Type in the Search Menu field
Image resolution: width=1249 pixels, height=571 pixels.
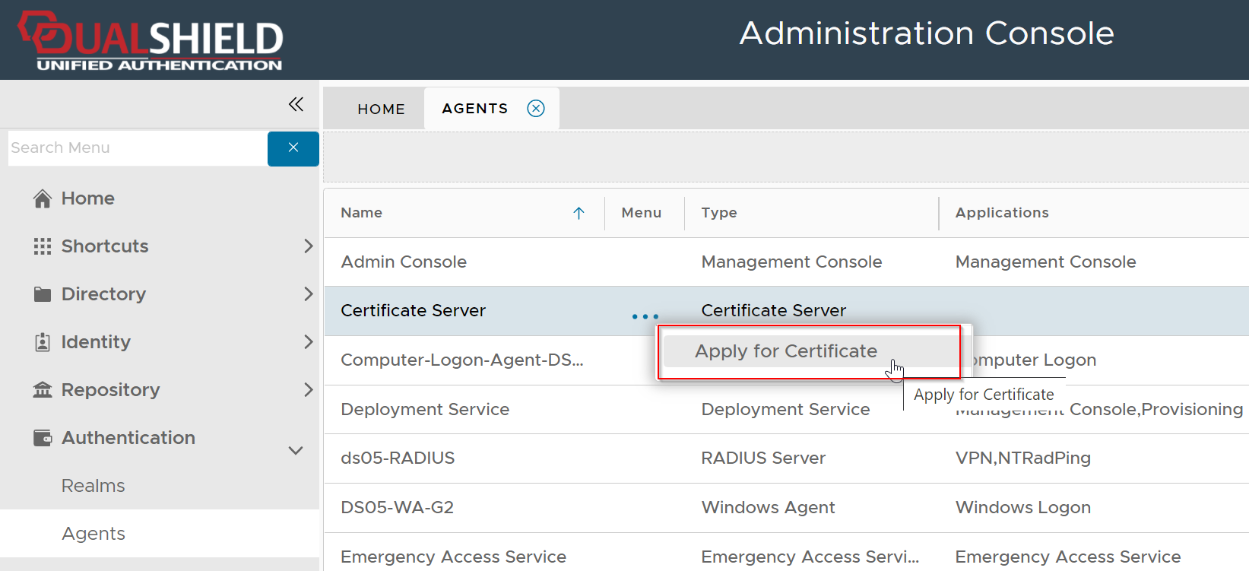[137, 148]
